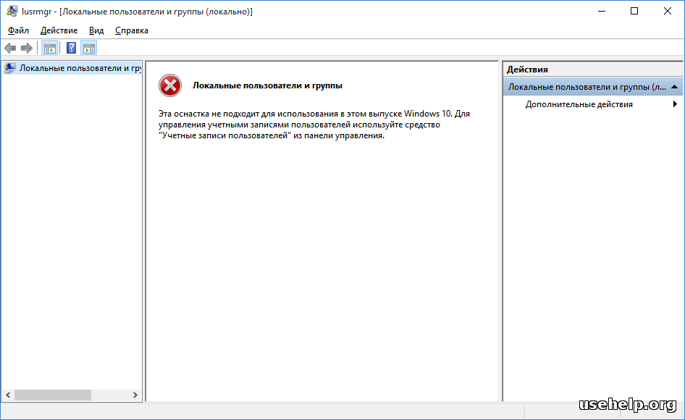Open the Справка menu
The width and height of the screenshot is (685, 420).
tap(132, 30)
